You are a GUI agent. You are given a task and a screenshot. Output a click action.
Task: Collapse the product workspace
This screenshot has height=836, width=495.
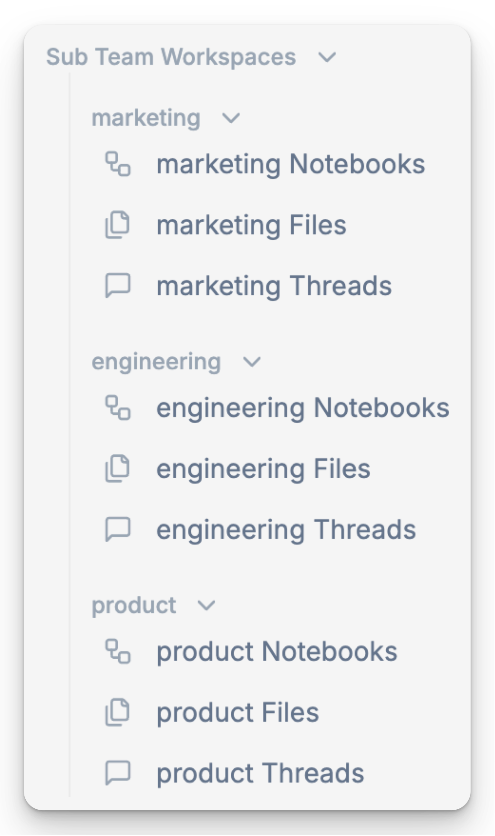click(x=206, y=606)
